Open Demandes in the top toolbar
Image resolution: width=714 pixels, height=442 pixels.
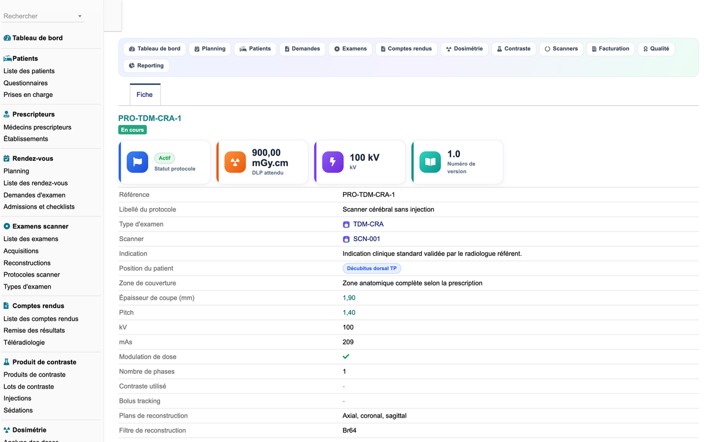tap(302, 49)
